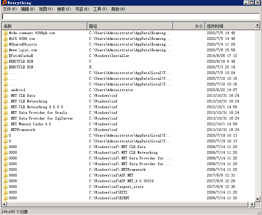Click the path C:\Windows\inf\ASP.NET_4.0.30319
The image size is (262, 215).
pos(121,181)
